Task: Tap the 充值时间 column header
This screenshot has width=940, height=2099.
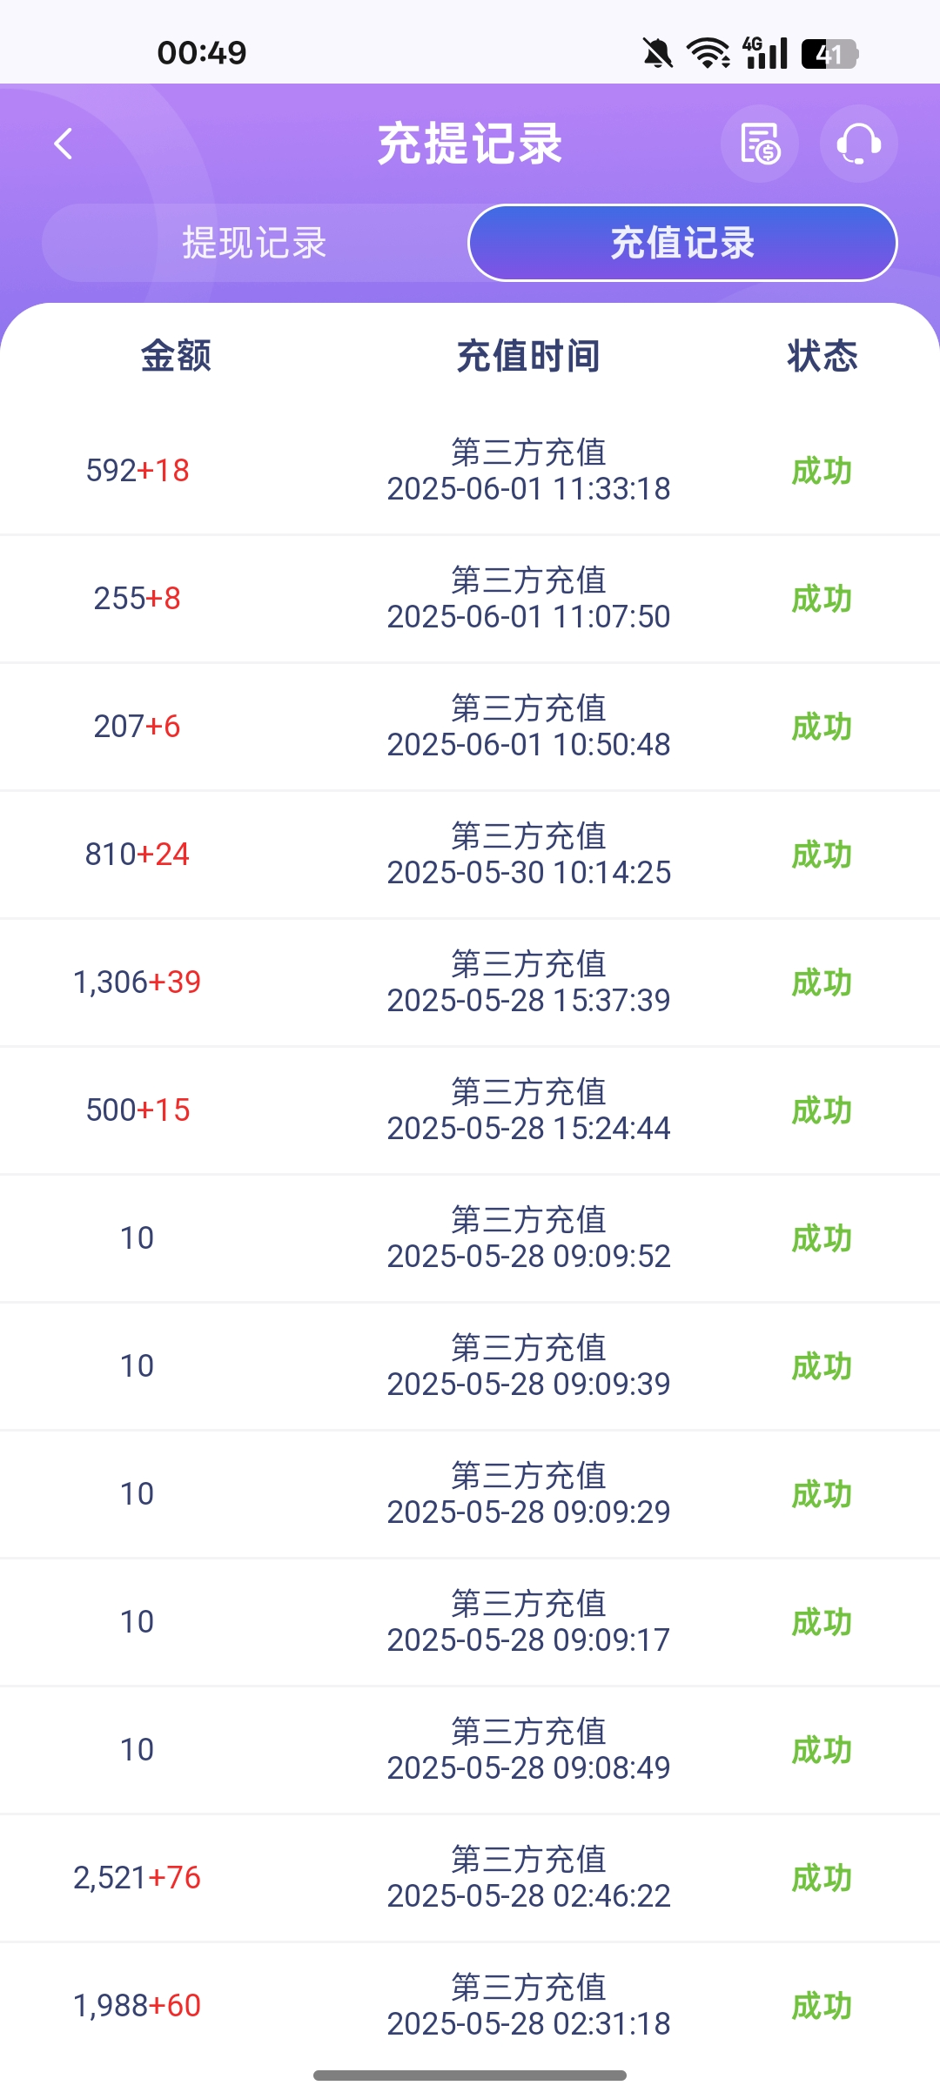Action: point(528,356)
